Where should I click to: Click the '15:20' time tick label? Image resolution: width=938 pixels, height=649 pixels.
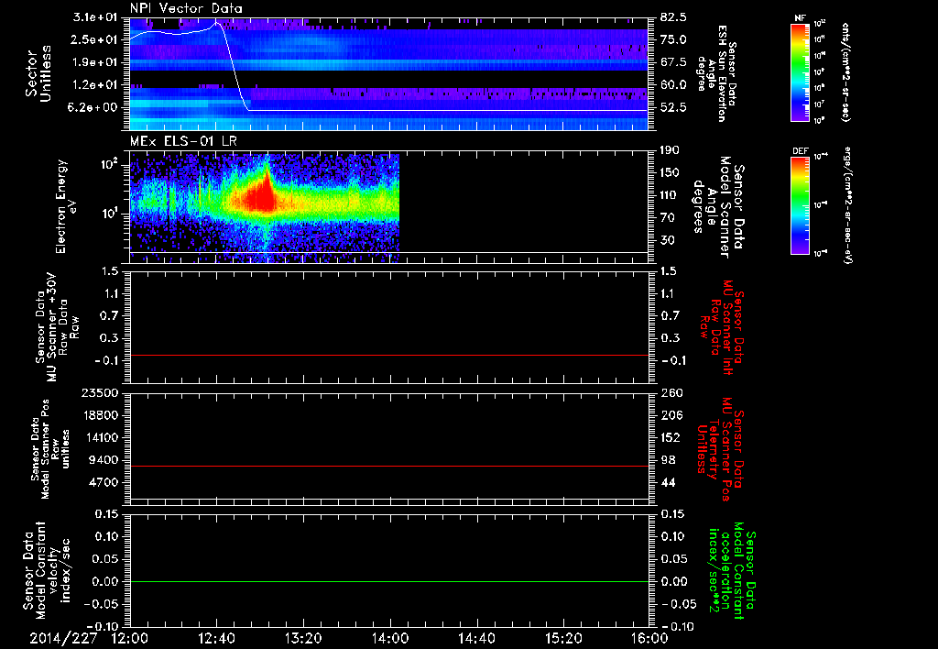563,638
